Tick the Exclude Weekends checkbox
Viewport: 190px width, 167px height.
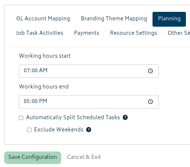tap(29, 130)
